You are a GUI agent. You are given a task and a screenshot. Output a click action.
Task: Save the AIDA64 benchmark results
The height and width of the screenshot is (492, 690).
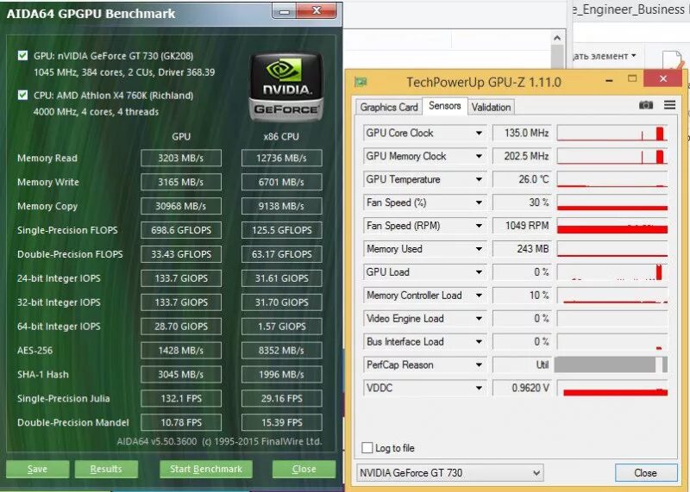[x=37, y=469]
